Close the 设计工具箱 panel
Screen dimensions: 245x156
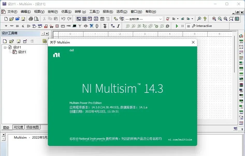(x=47, y=33)
